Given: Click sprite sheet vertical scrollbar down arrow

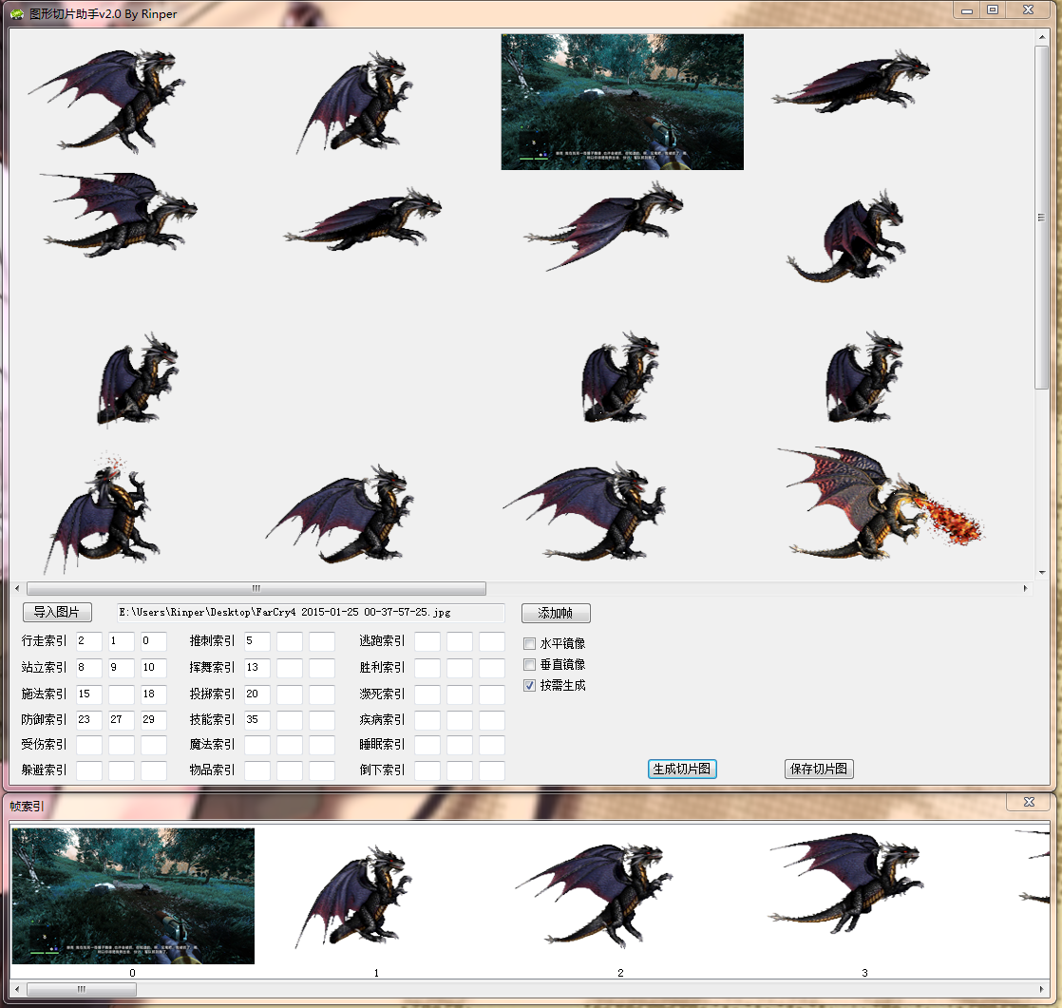Looking at the screenshot, I should tap(1042, 573).
